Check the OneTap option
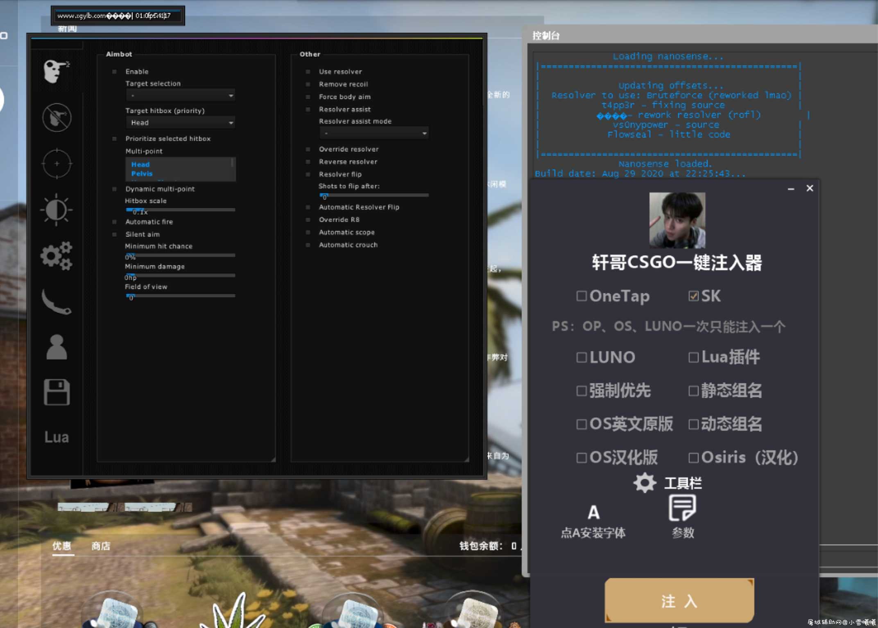 tap(581, 296)
